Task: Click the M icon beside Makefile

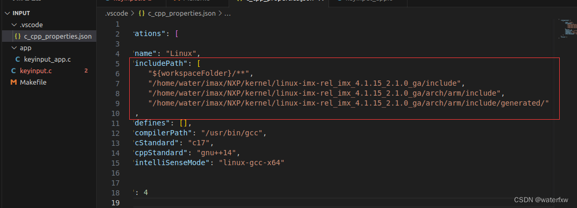Action: pyautogui.click(x=14, y=83)
